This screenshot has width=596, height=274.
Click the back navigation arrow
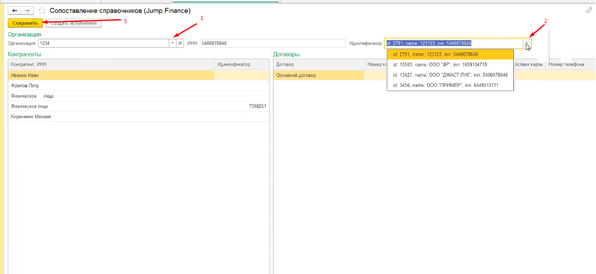tap(14, 11)
